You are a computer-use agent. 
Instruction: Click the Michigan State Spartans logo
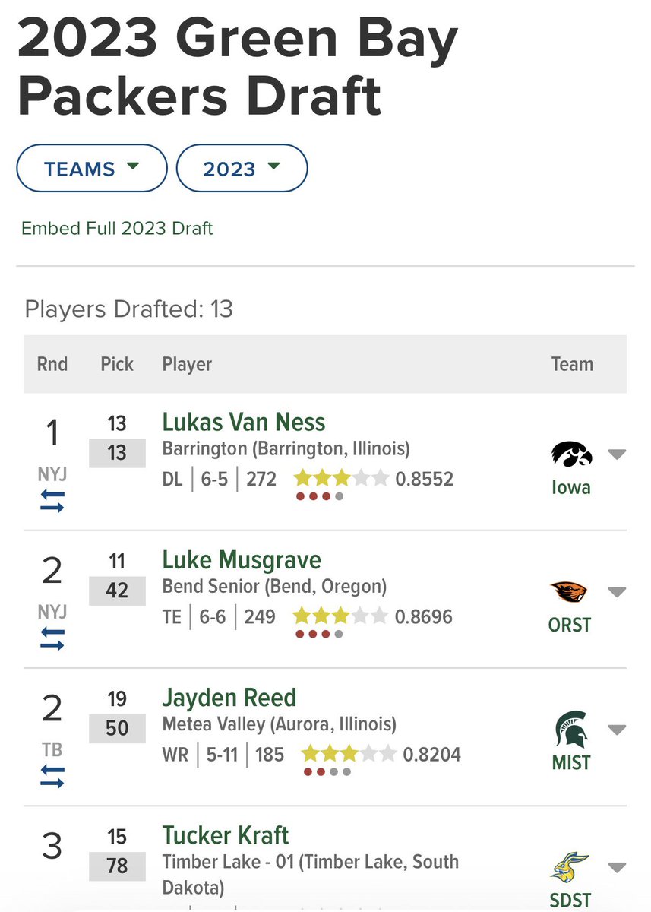pyautogui.click(x=570, y=728)
